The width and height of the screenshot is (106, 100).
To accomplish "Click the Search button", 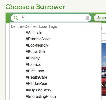I will (x=100, y=18).
